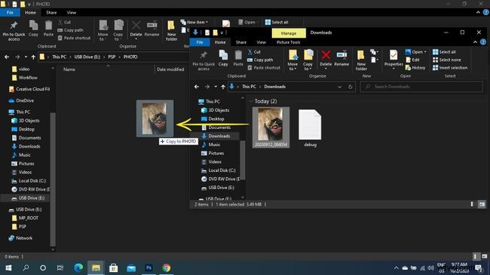Viewport: 490px width, 275px height.
Task: Collapse the Today (2) group
Action: coord(250,102)
